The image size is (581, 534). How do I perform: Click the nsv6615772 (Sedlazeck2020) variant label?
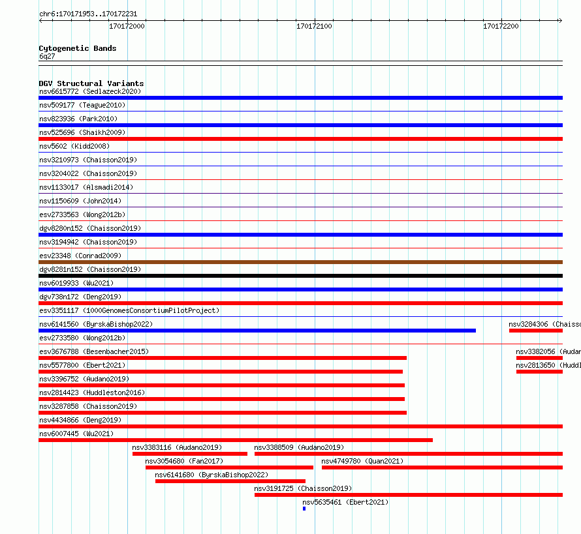[90, 91]
